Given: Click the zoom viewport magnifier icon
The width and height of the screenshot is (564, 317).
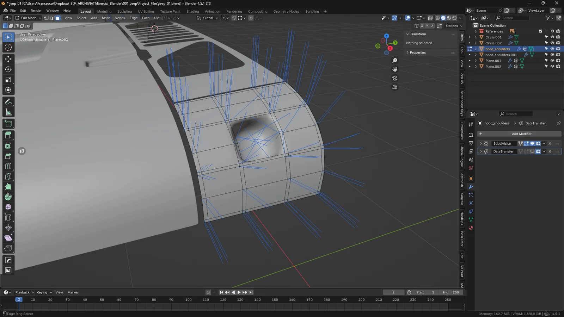Looking at the screenshot, I should coord(395,61).
